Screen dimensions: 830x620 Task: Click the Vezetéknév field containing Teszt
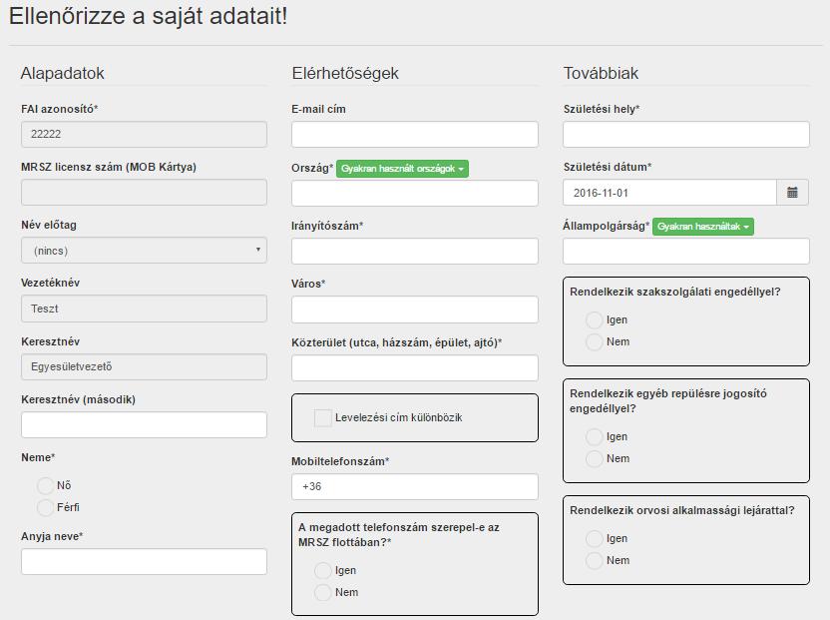pyautogui.click(x=144, y=309)
